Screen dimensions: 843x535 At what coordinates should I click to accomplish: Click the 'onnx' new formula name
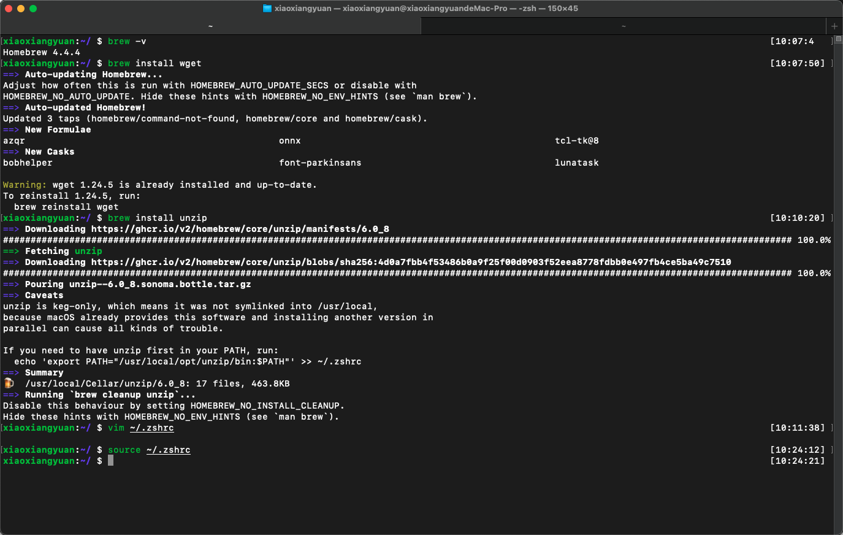point(290,140)
